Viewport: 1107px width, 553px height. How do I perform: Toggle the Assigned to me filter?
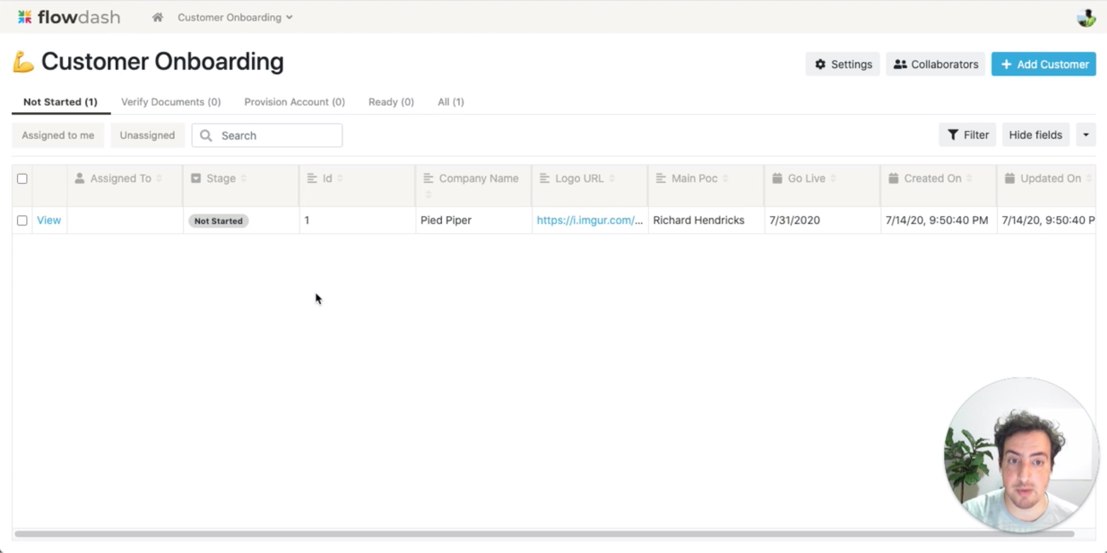tap(58, 135)
